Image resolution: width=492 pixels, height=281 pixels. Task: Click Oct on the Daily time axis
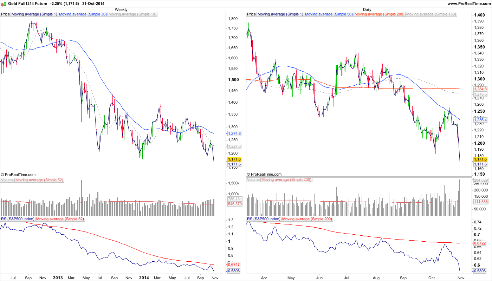432,277
